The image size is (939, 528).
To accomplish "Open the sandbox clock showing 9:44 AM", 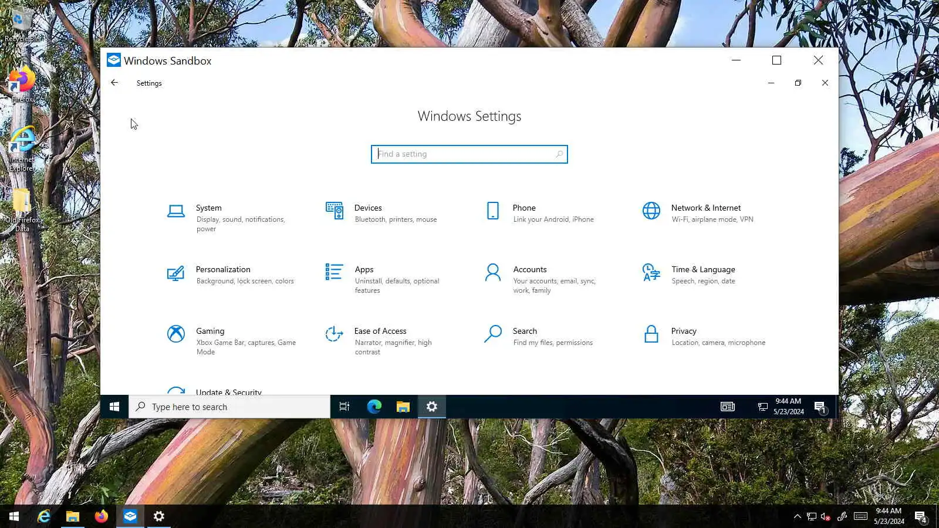I will point(788,407).
